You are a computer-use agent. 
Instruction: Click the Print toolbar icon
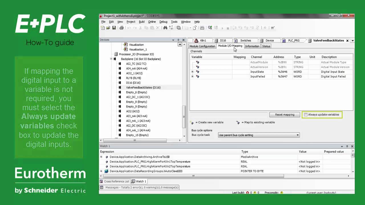121,28
